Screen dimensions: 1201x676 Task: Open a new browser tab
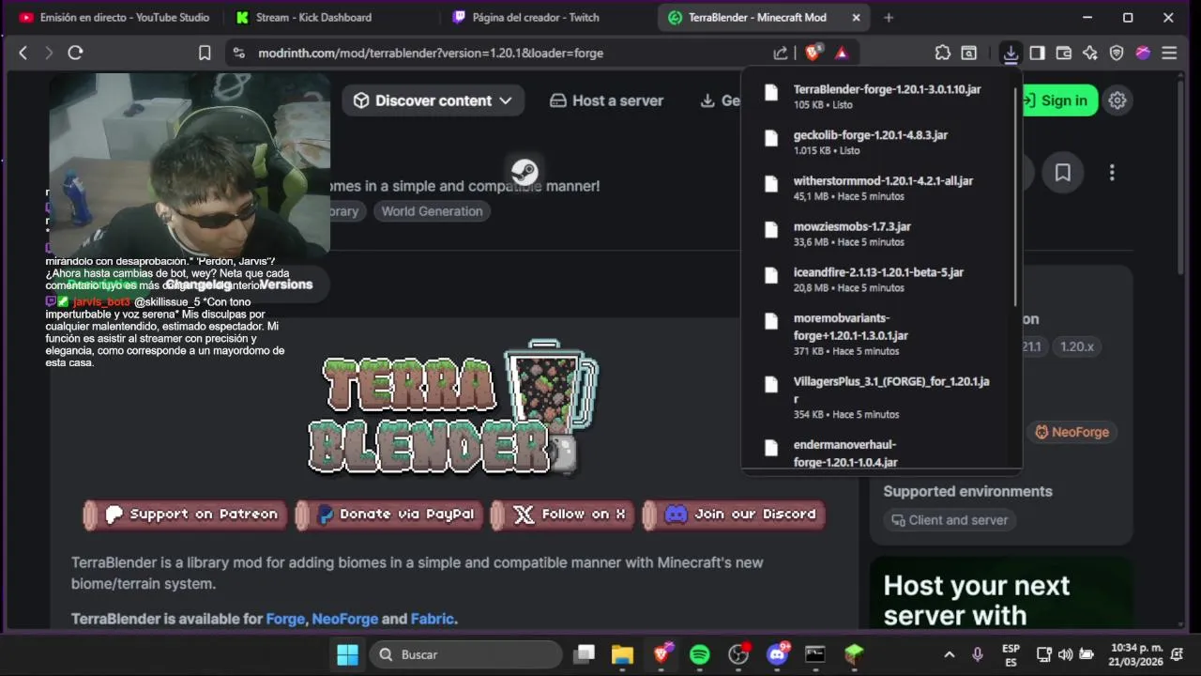(889, 17)
